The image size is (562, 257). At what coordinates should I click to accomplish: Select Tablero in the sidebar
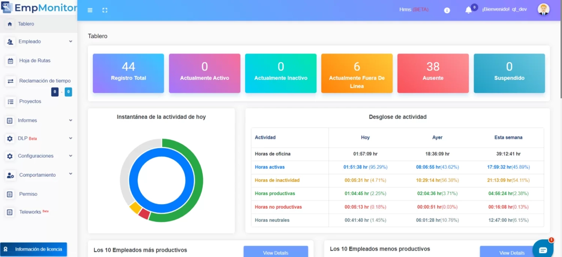point(26,24)
